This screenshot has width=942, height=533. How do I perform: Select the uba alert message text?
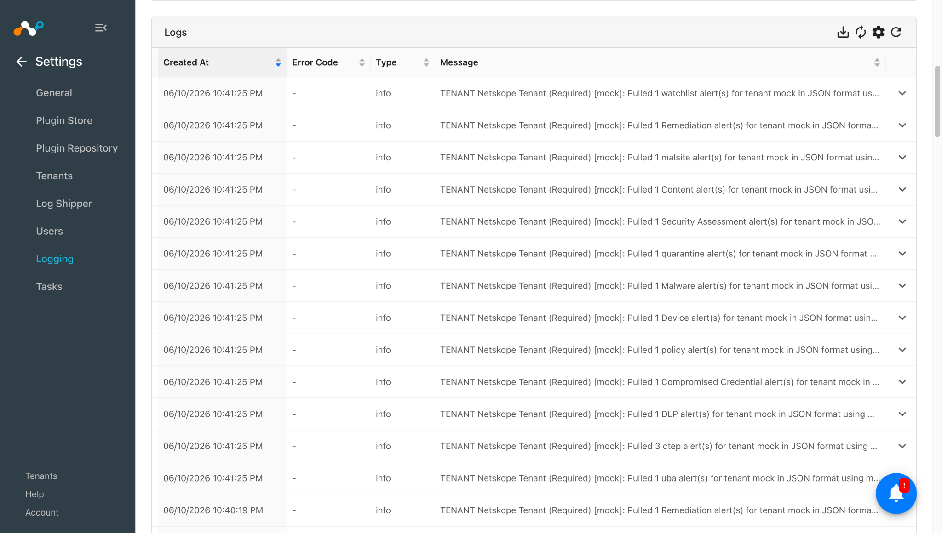[660, 478]
